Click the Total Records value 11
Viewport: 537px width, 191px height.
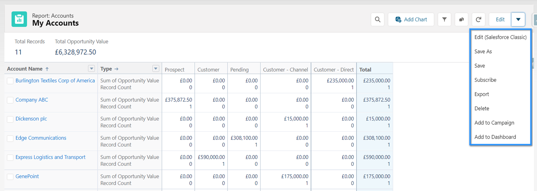18,52
